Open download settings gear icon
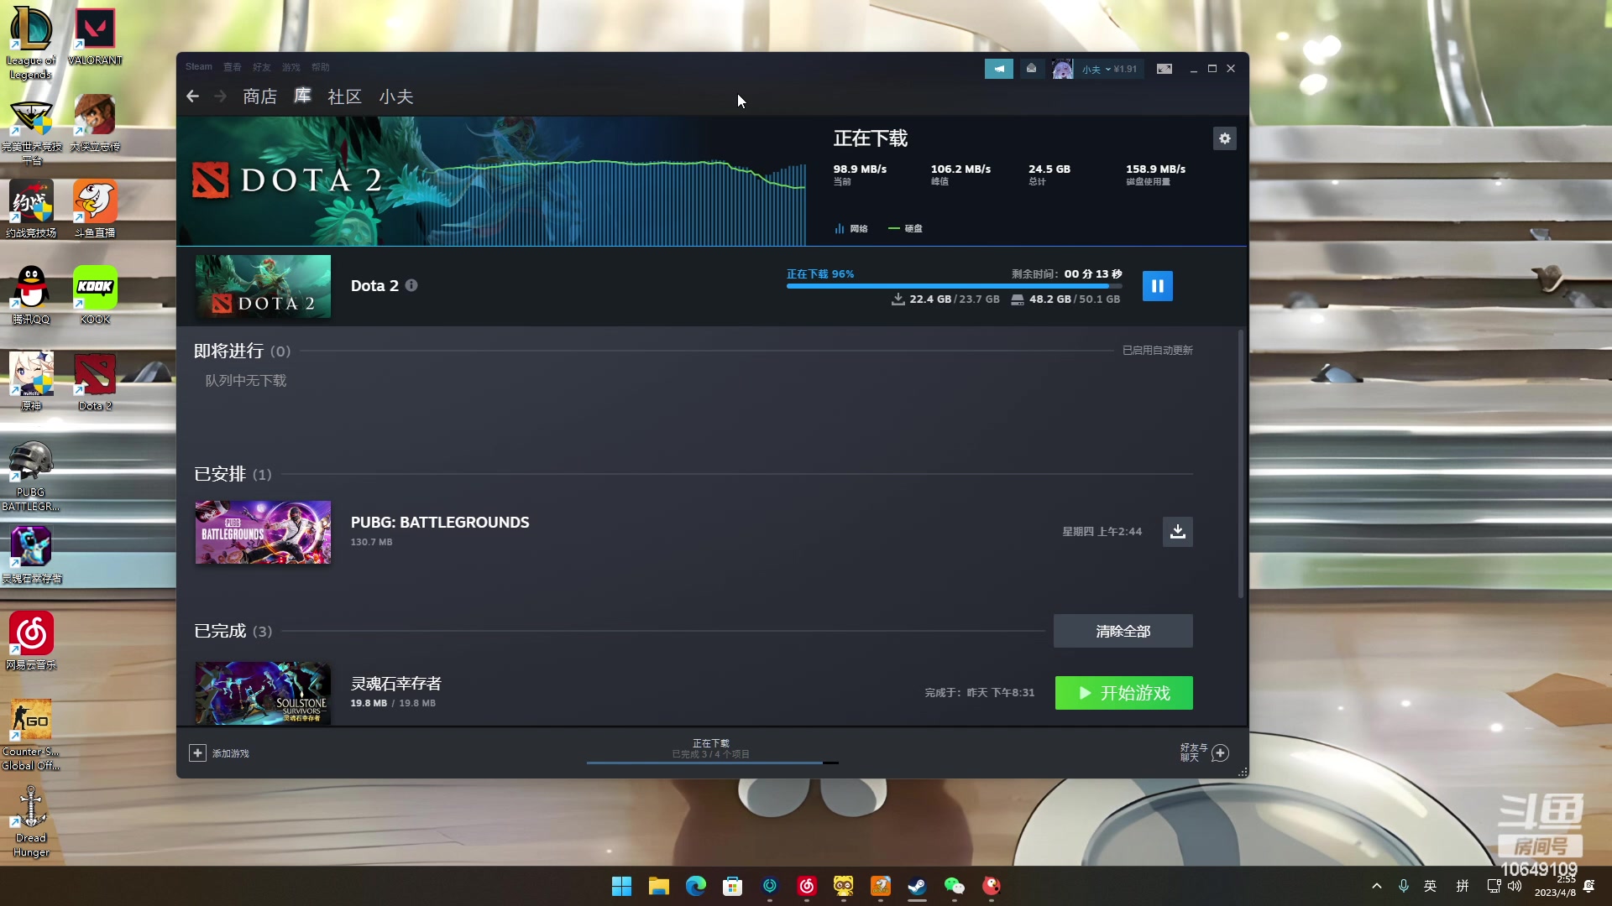This screenshot has height=906, width=1612. [x=1224, y=138]
